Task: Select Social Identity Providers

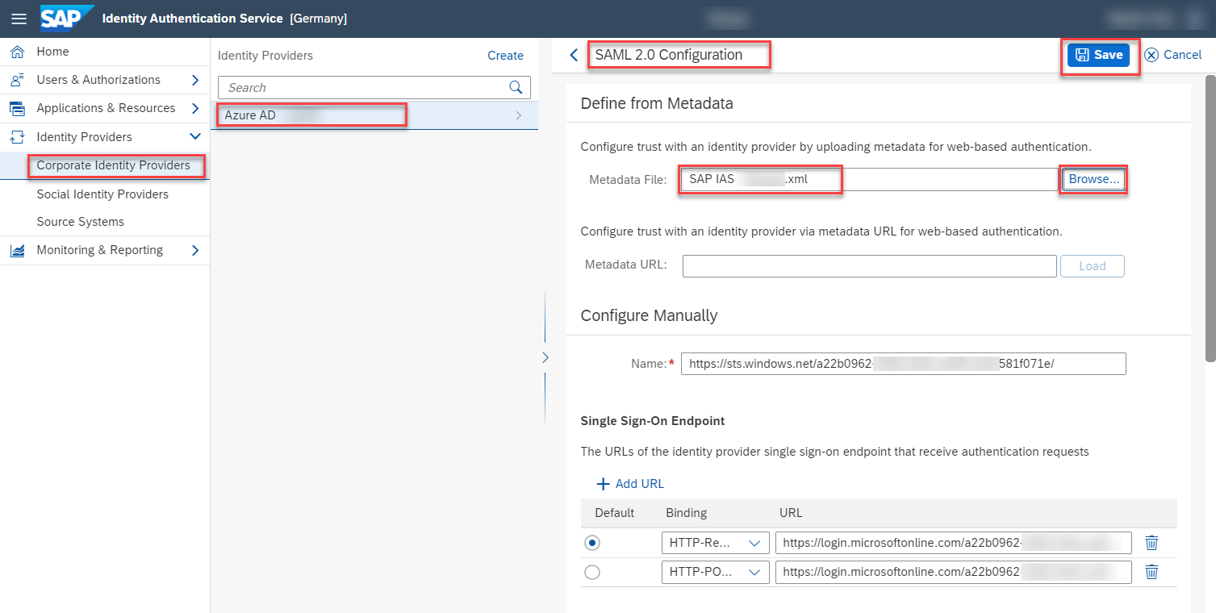Action: [x=102, y=194]
